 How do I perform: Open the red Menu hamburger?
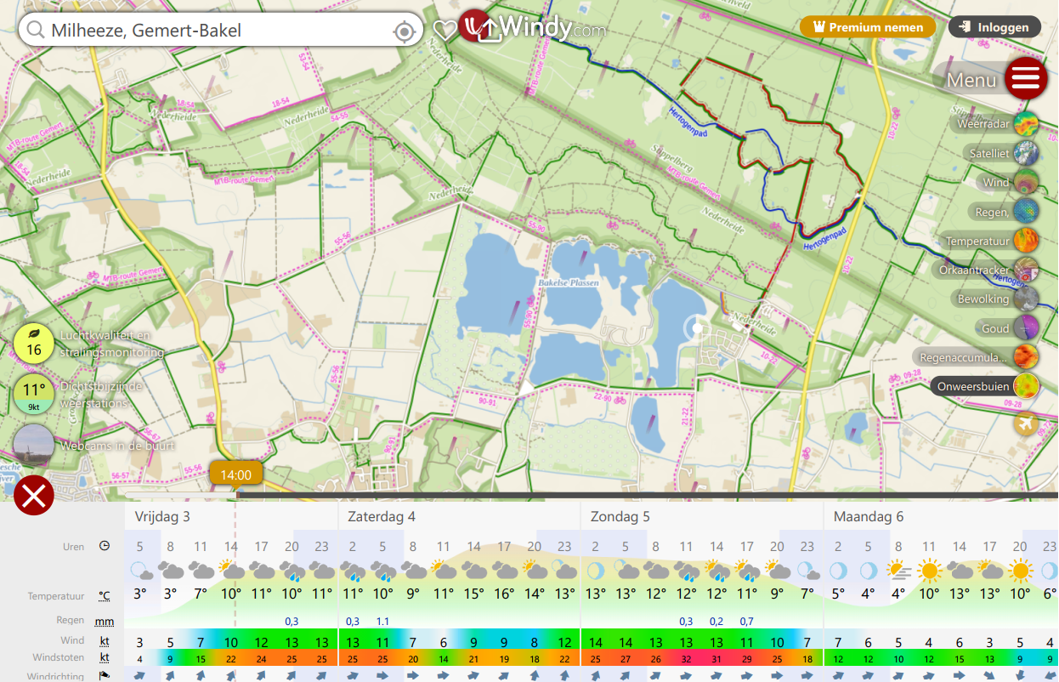click(1026, 79)
